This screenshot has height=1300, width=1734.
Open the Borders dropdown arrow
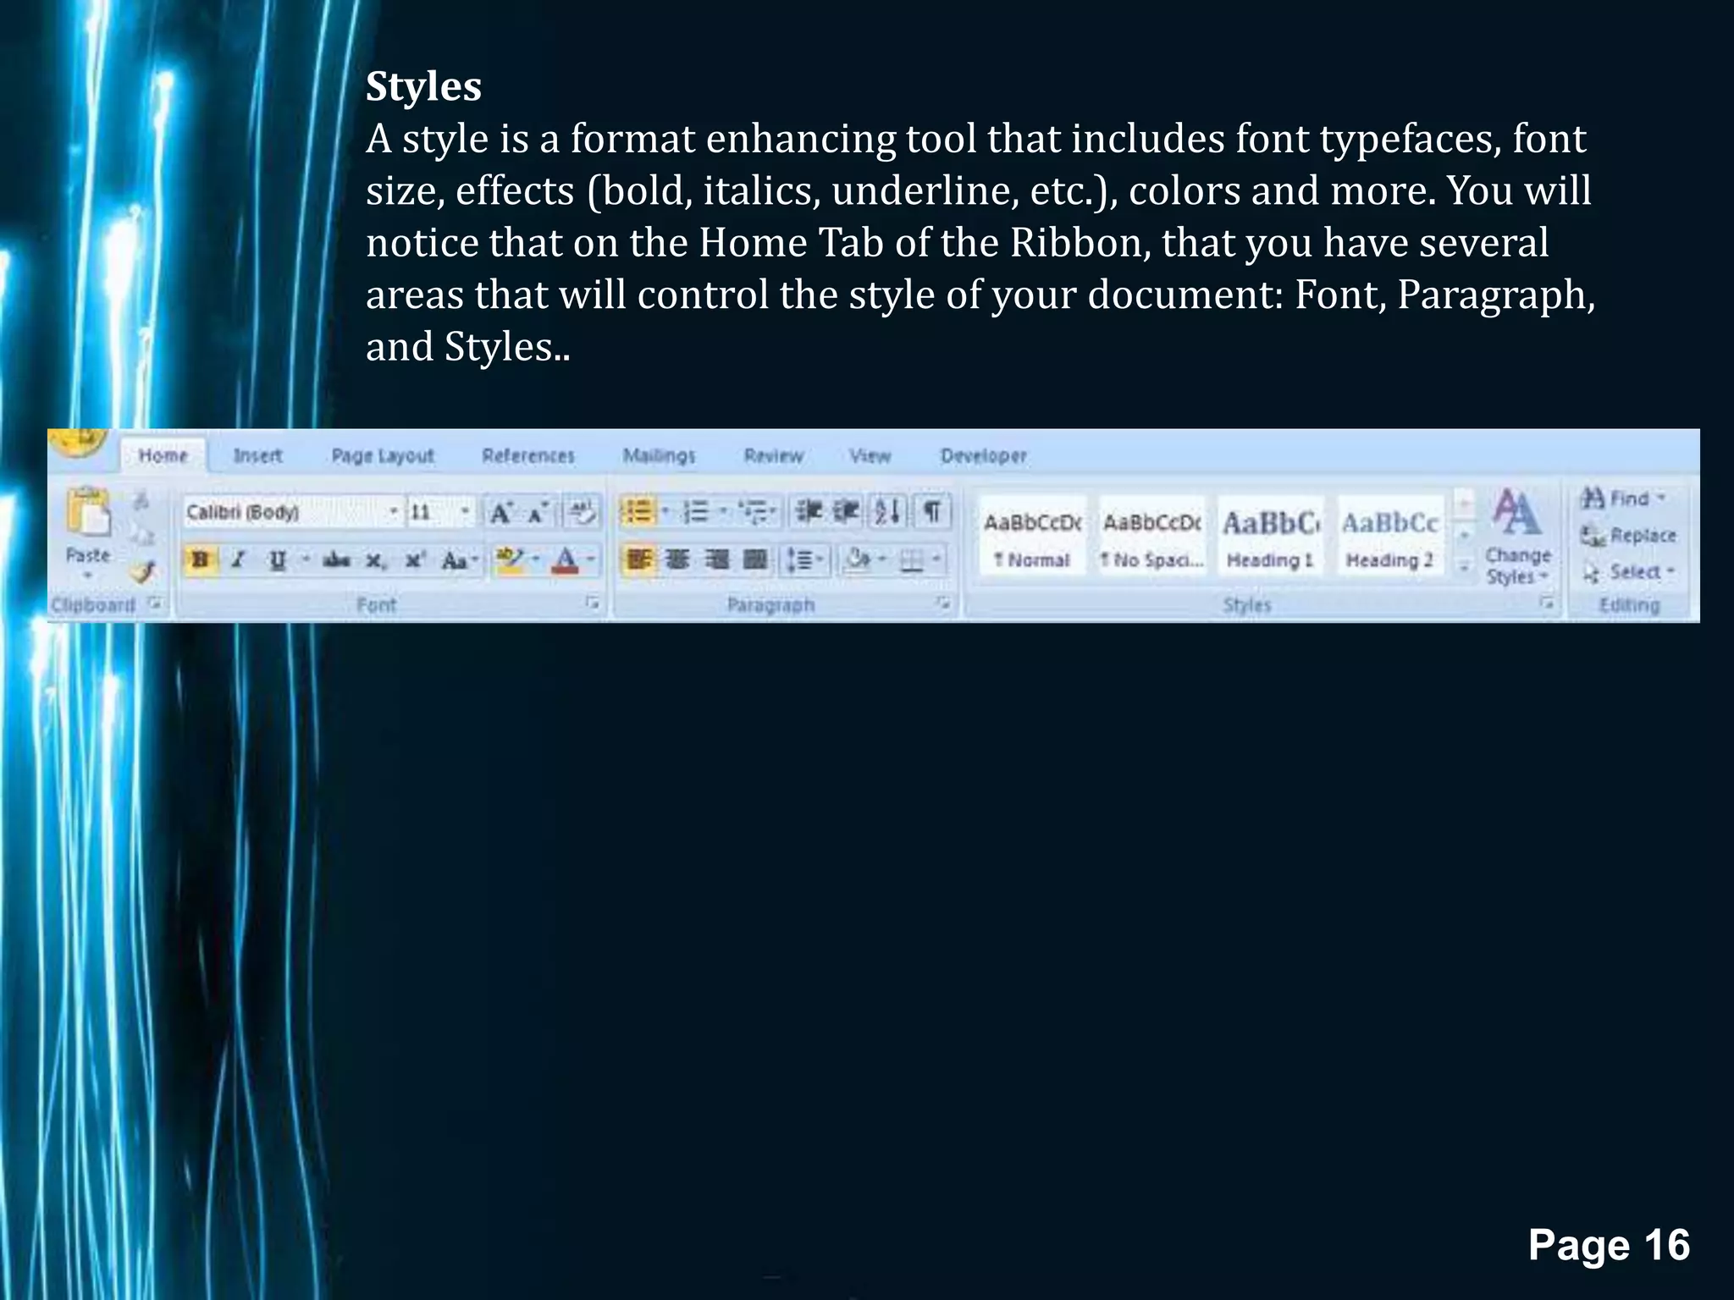[x=936, y=559]
